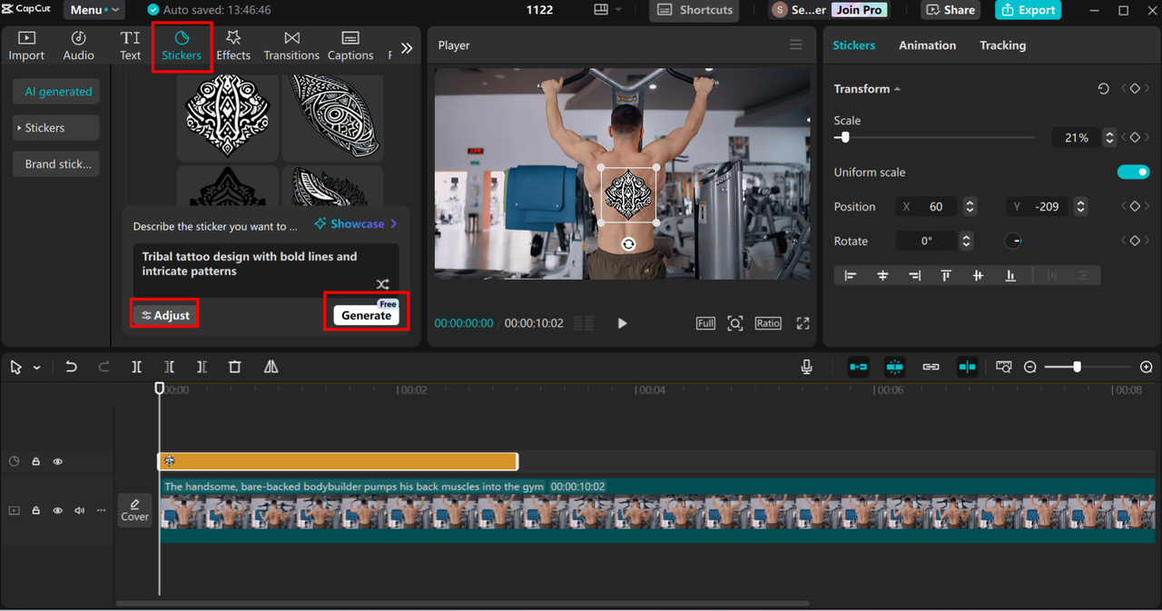The image size is (1162, 611).
Task: Align sticker to horizontal center
Action: click(882, 276)
